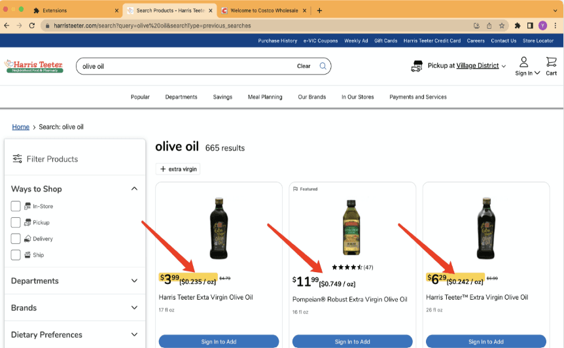Expand the Dietary Preferences filter section
Screen dimensions: 564x348
(134, 335)
